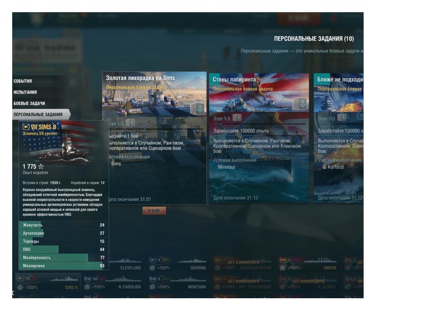Viewport: 442px width, 312px height.
Task: Select the SIMS B ship in the carousel
Action: coord(48,282)
